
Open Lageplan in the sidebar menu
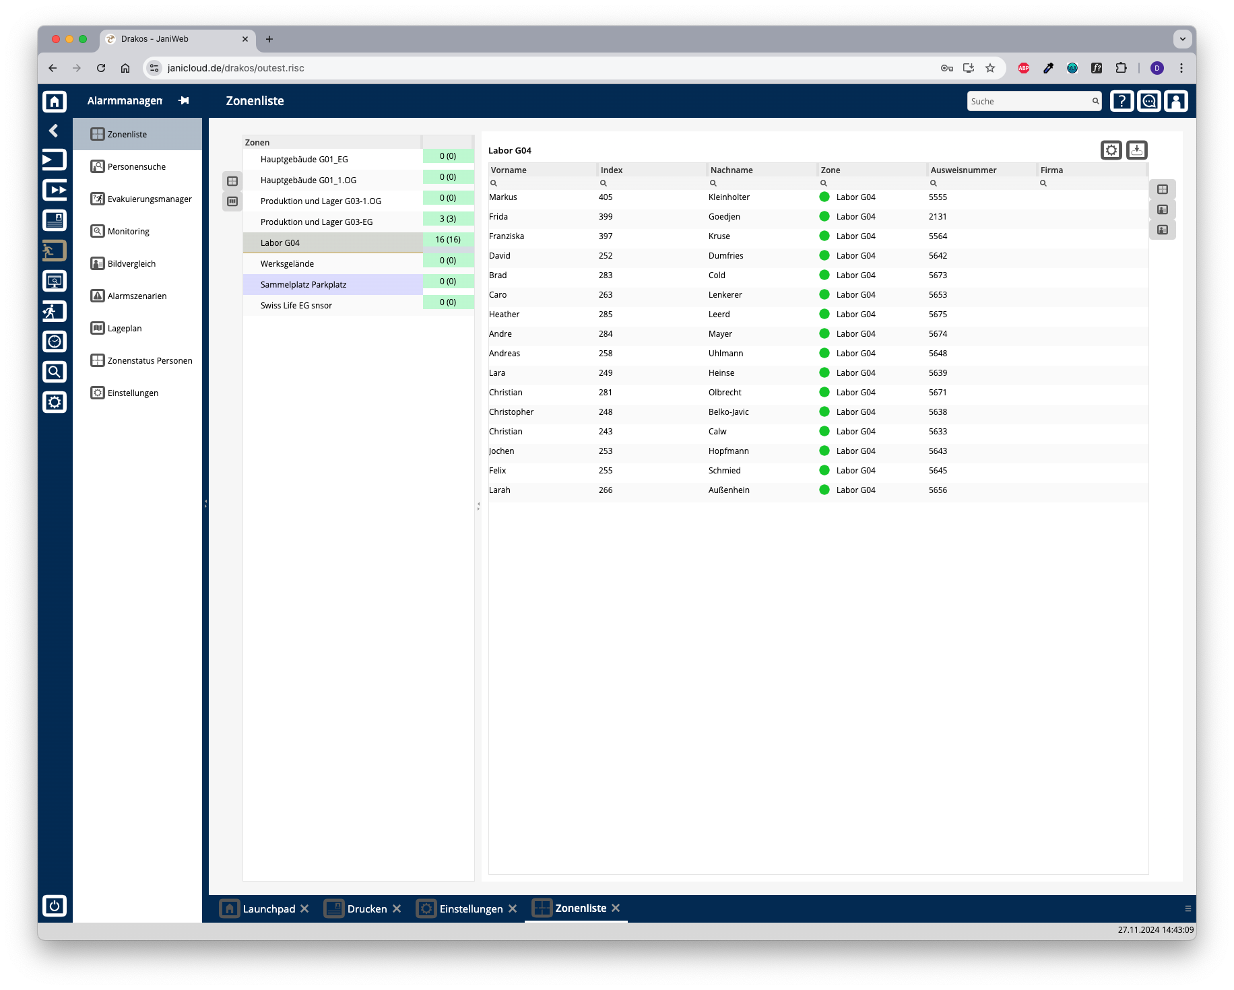137,328
